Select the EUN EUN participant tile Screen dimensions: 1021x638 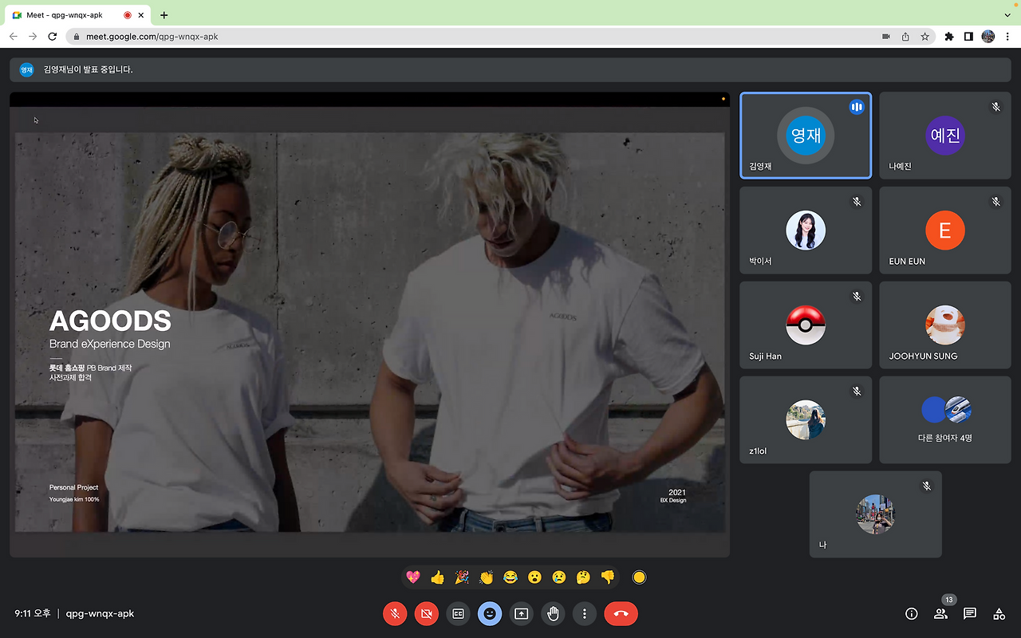[945, 230]
